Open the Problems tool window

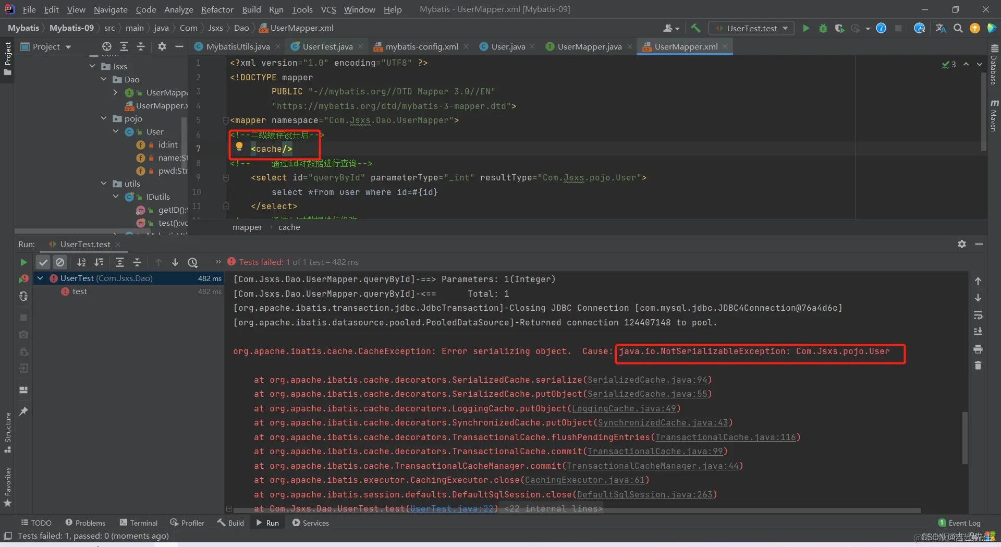tap(85, 522)
